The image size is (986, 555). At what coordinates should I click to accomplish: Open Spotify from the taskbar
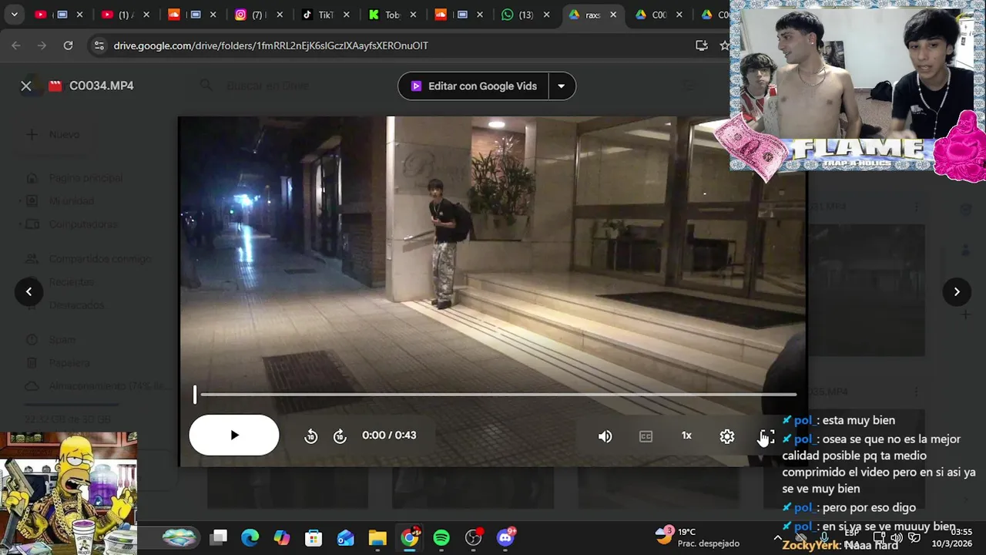[x=441, y=537]
